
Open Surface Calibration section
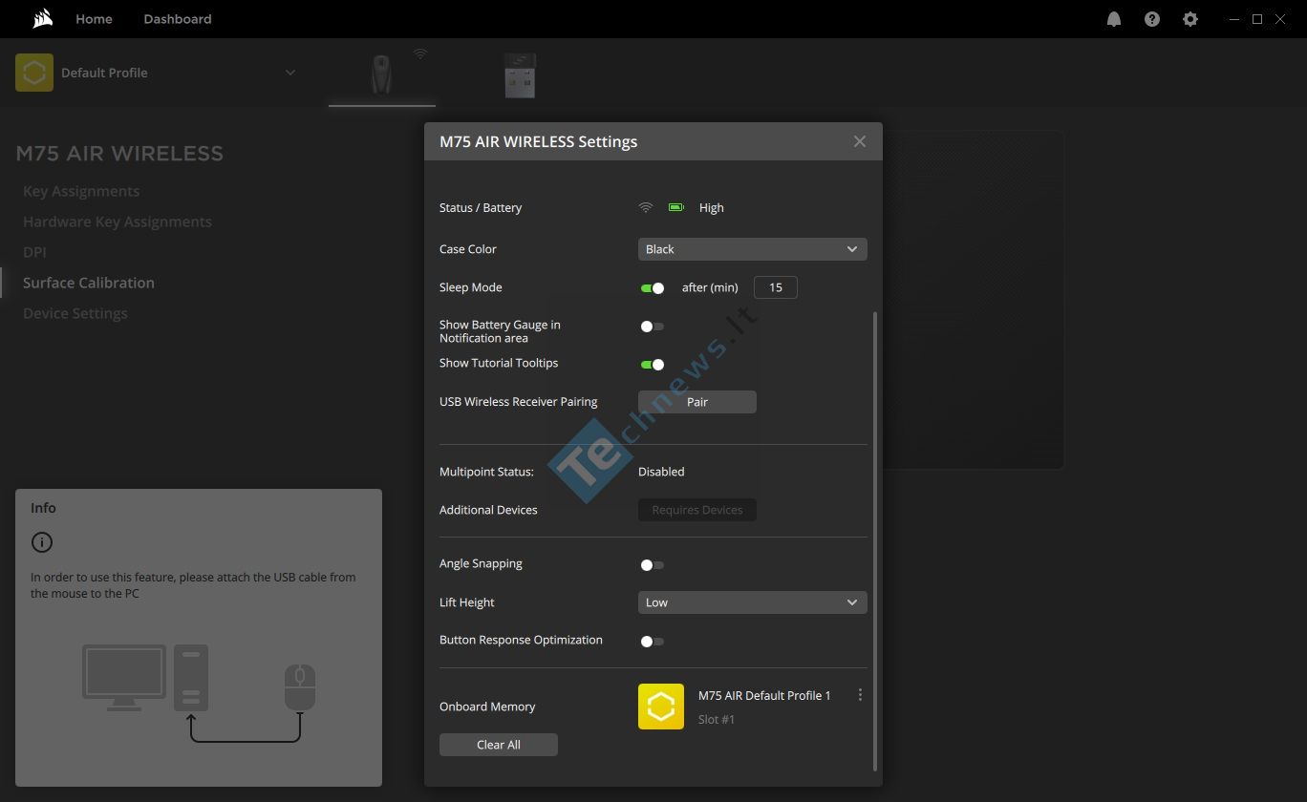tap(89, 283)
